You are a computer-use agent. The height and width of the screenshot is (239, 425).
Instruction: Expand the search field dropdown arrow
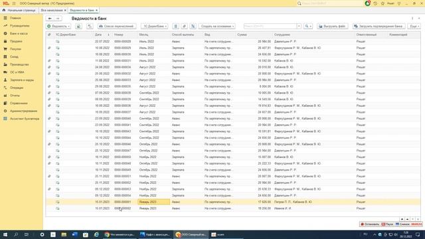coord(299,27)
